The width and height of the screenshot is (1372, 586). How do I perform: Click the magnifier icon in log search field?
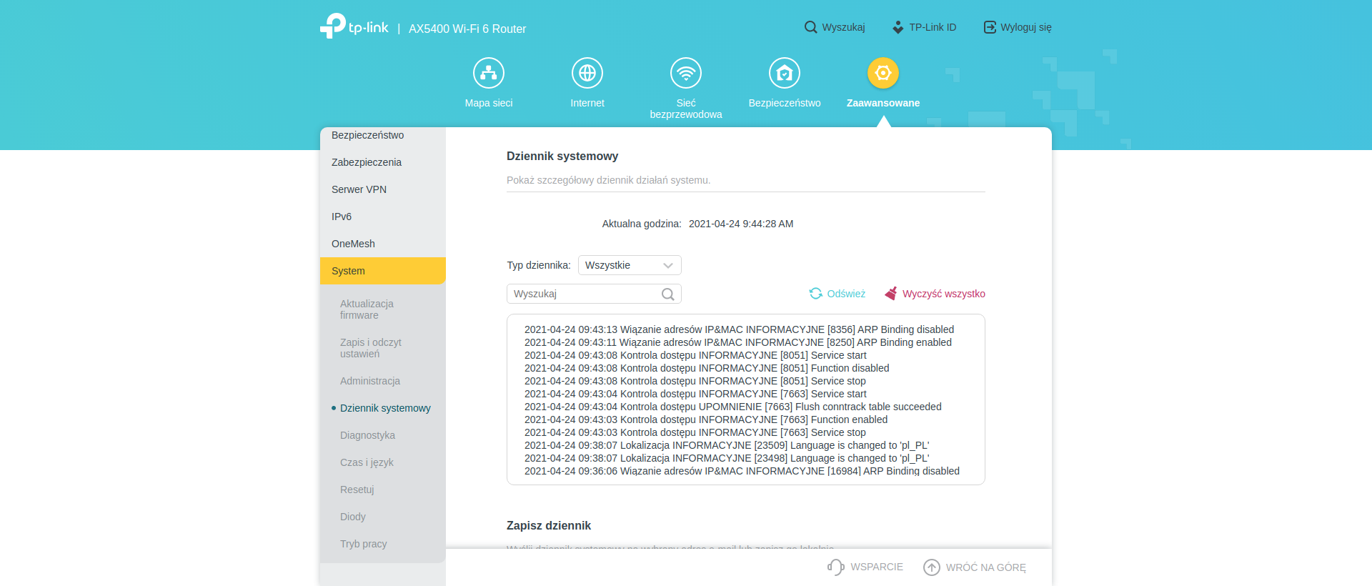(668, 294)
